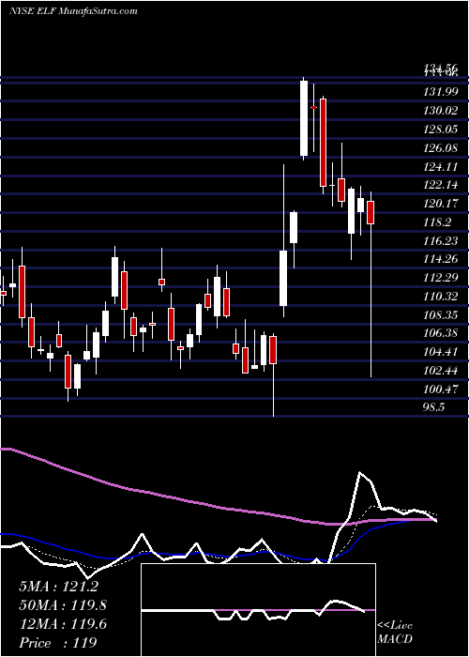
Task: Click the 12MA : 119.6 readout
Action: pyautogui.click(x=63, y=624)
